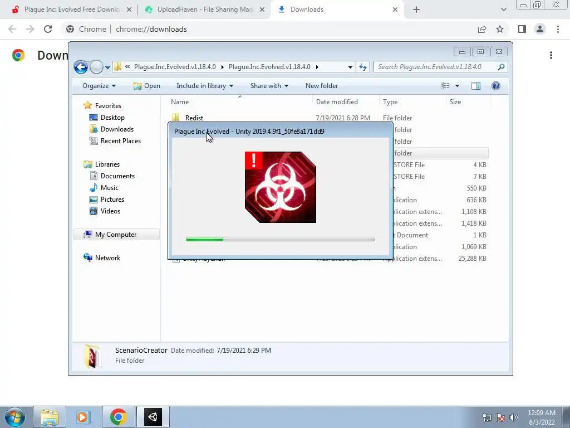
Task: Select Network in the navigation pane
Action: pos(107,258)
